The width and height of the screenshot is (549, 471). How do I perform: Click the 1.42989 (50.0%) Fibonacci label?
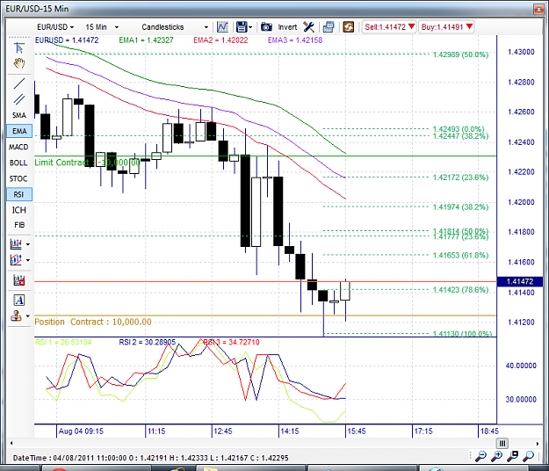tap(460, 54)
